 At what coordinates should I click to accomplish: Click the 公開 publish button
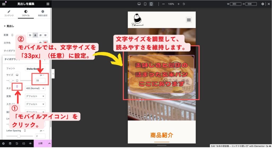[x=40, y=143]
